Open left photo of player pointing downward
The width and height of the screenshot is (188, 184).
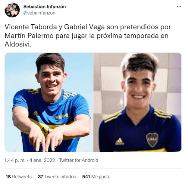tap(49, 102)
